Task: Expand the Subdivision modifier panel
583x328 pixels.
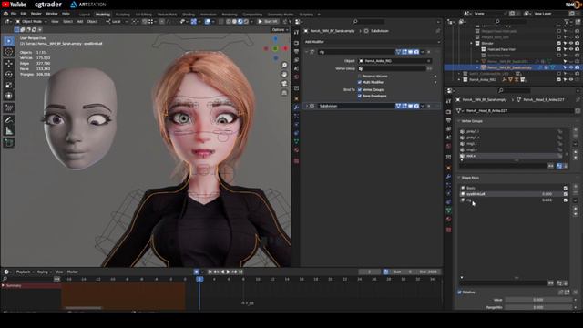Action: point(307,106)
